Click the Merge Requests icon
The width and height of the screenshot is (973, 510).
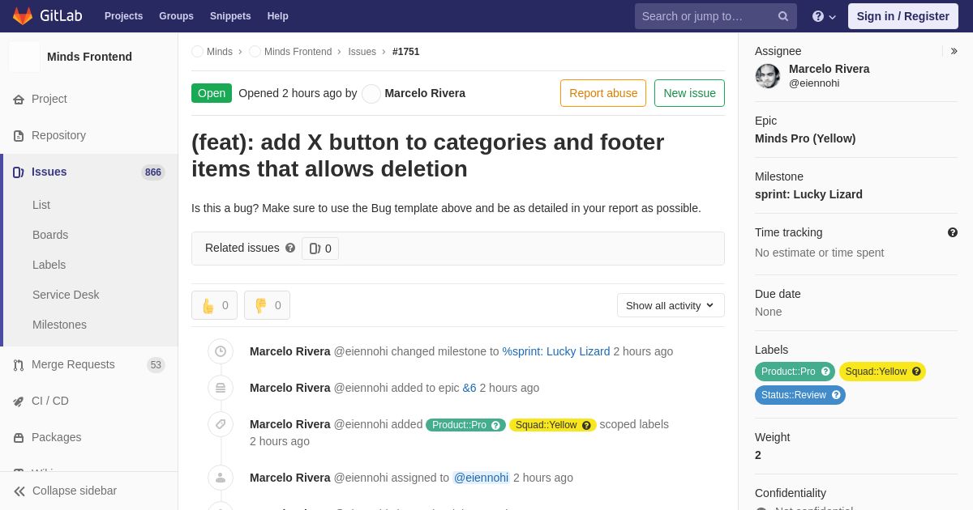tap(19, 365)
